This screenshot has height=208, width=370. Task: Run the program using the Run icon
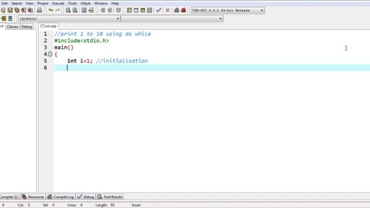point(136,10)
